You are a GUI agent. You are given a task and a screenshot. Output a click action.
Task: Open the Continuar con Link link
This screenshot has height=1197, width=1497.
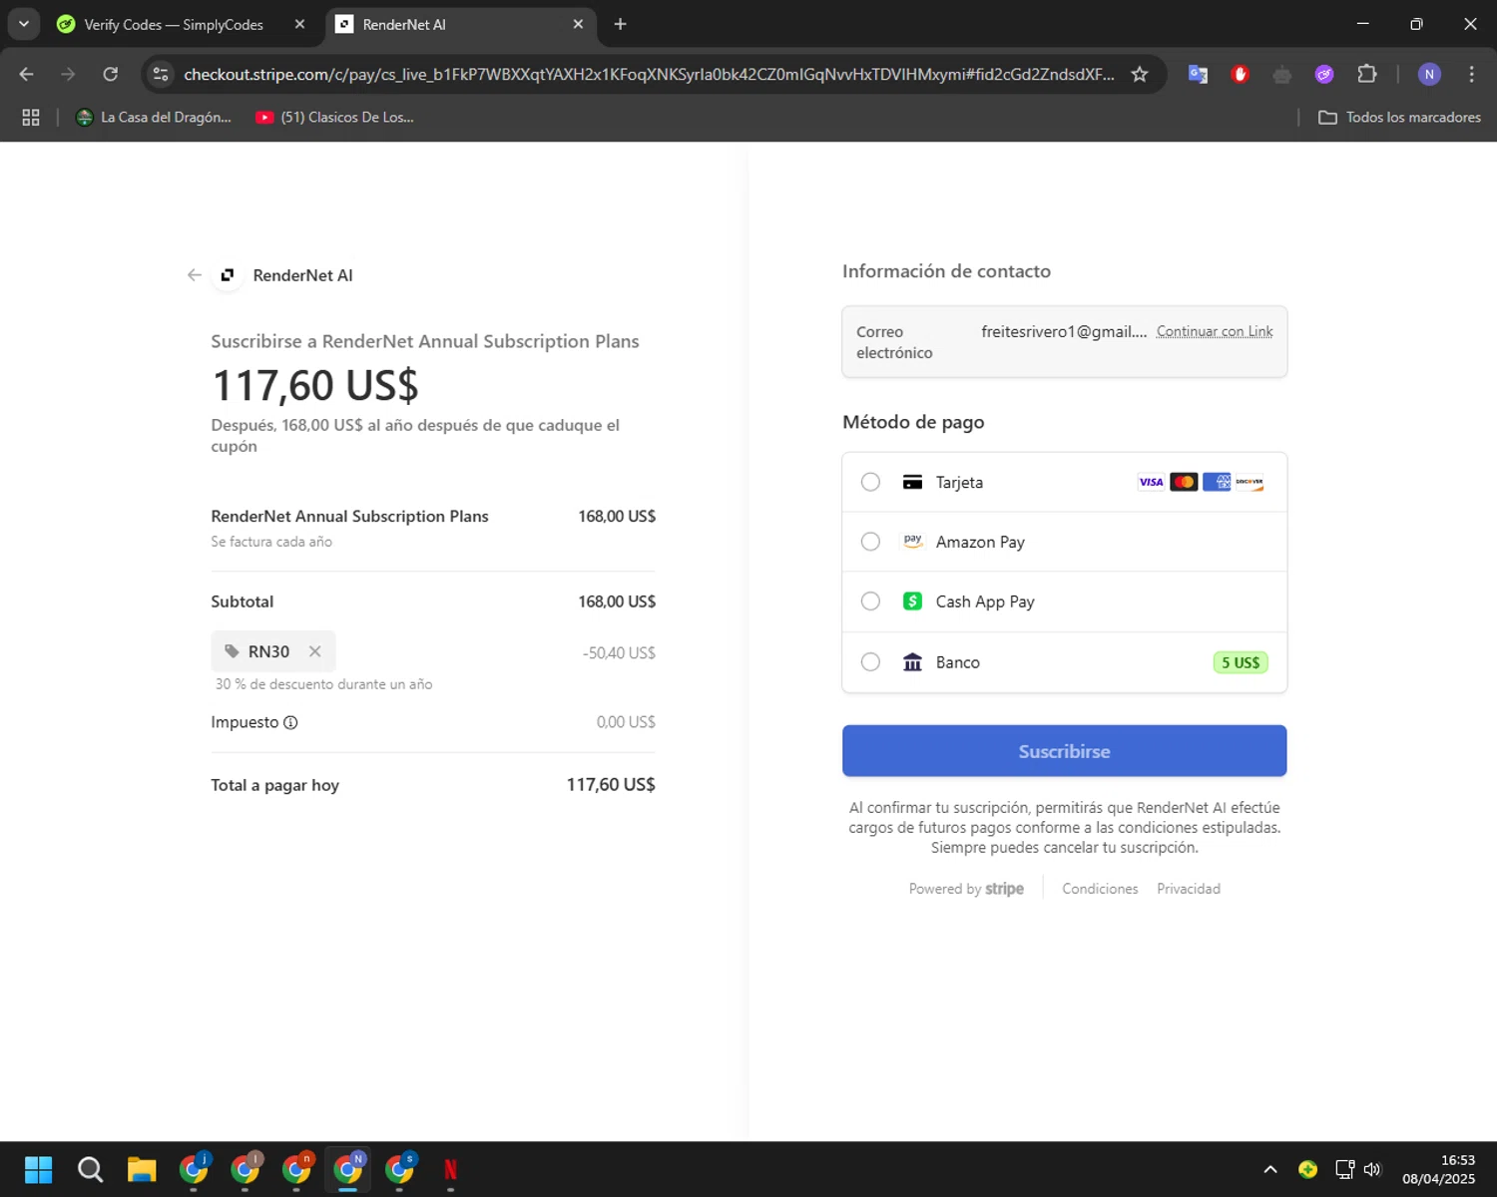click(1215, 331)
